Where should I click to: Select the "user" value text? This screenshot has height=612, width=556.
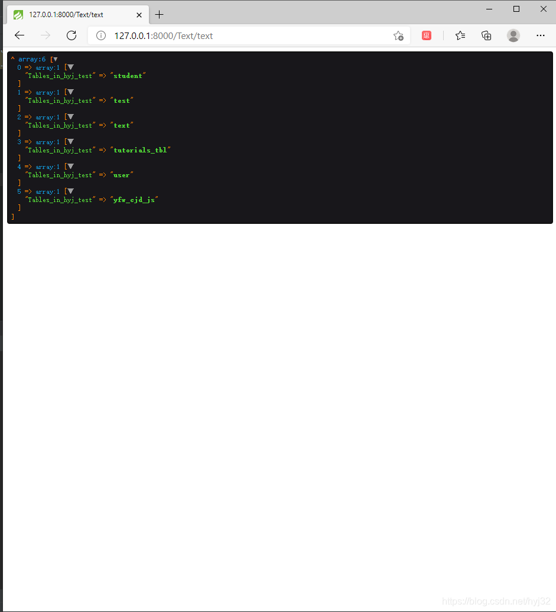[x=122, y=175]
